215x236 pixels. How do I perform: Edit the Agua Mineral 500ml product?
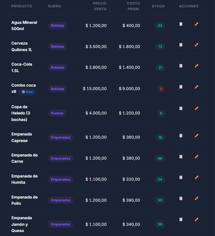click(196, 24)
